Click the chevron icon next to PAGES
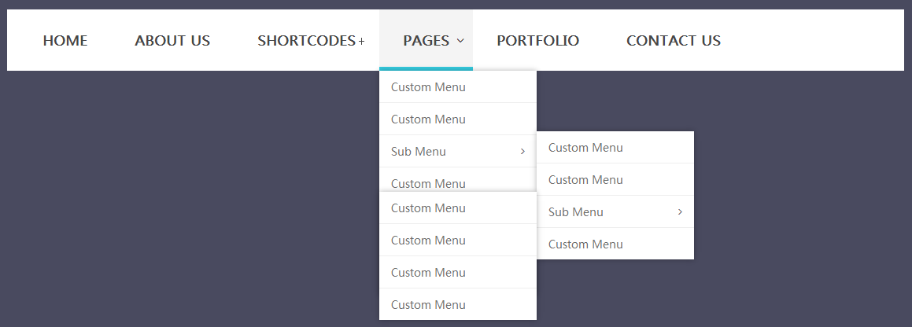 coord(460,41)
